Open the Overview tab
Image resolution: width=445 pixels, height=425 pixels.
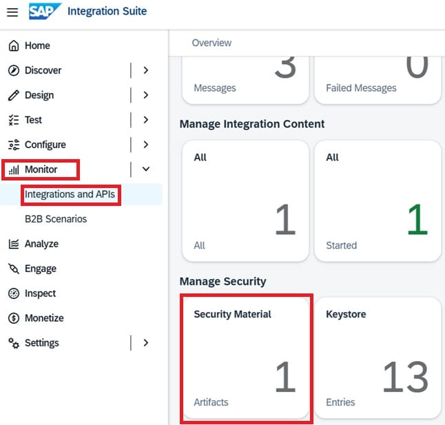tap(211, 43)
